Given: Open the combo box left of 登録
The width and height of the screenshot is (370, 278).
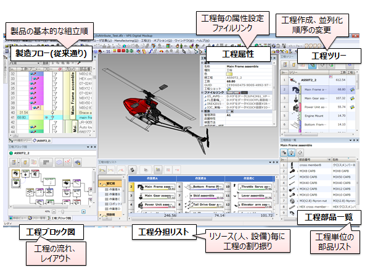Looking at the screenshot, I should (x=25, y=63).
